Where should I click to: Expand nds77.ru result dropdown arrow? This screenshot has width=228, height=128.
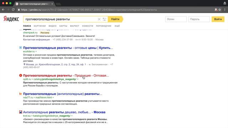[x=53, y=97]
